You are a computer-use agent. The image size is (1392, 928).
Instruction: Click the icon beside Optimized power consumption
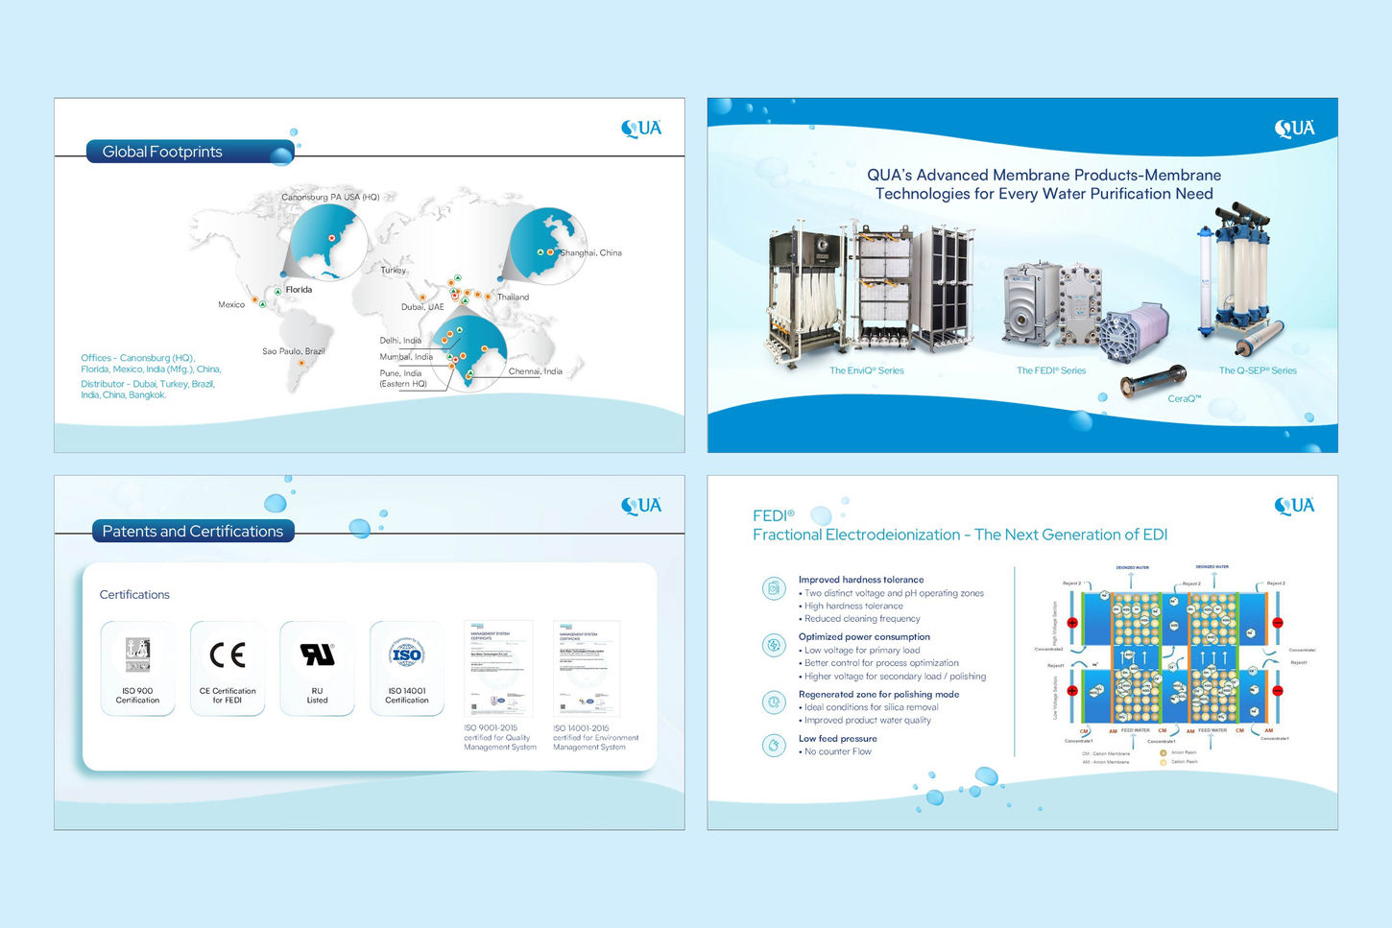pos(774,645)
